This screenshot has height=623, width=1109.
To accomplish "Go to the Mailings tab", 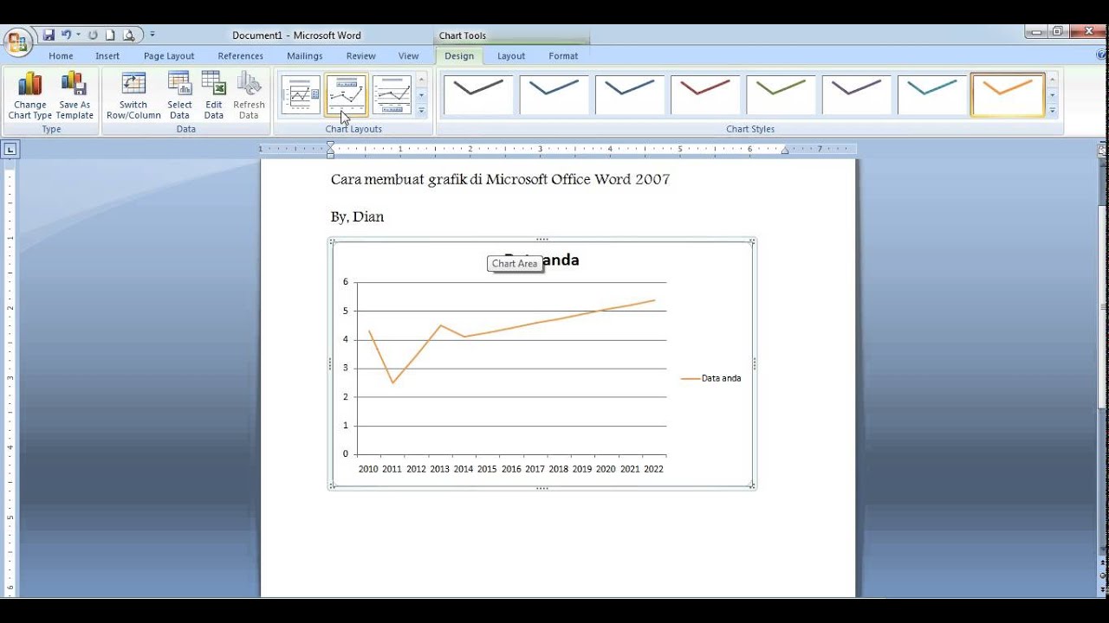I will click(x=305, y=56).
